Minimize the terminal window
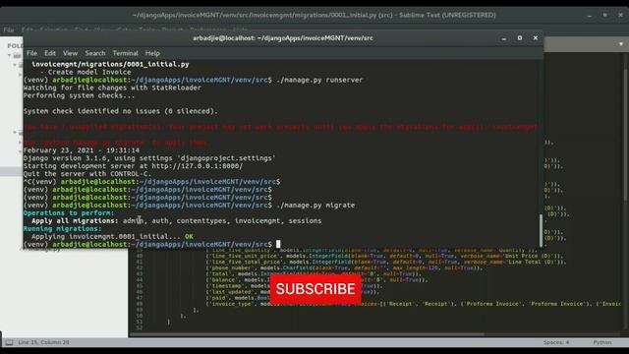629x354 pixels. [504, 38]
